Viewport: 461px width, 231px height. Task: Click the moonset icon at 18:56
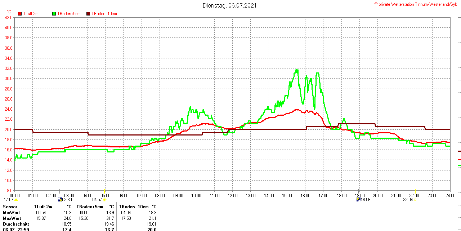point(358,199)
